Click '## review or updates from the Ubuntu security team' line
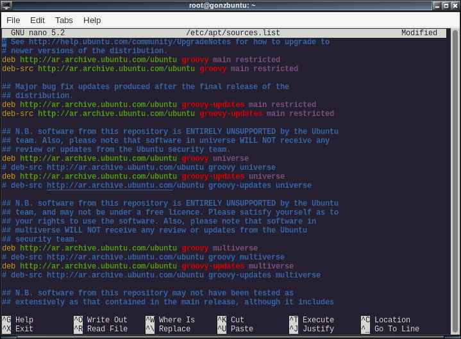 [116, 149]
